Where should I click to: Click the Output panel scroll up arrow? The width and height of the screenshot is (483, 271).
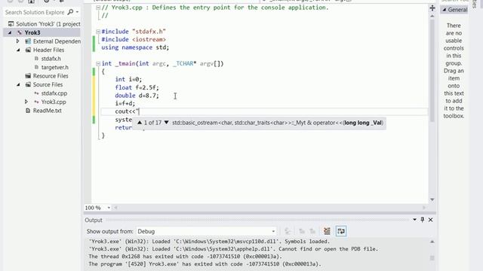click(x=432, y=242)
